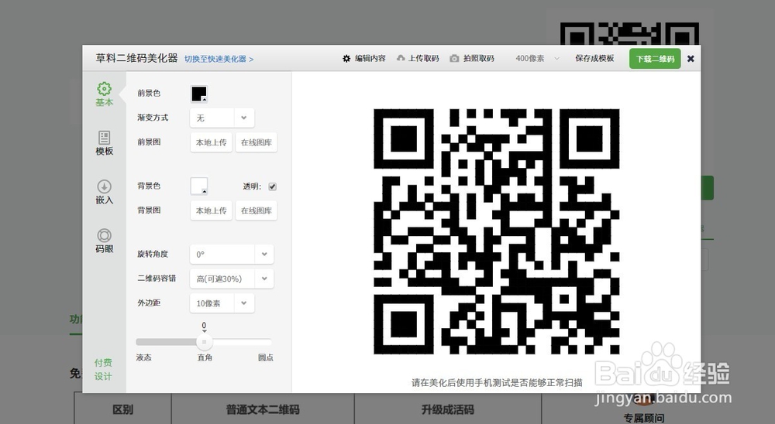This screenshot has width=775, height=424.
Task: Open the 渐变方式 dropdown
Action: pyautogui.click(x=222, y=118)
